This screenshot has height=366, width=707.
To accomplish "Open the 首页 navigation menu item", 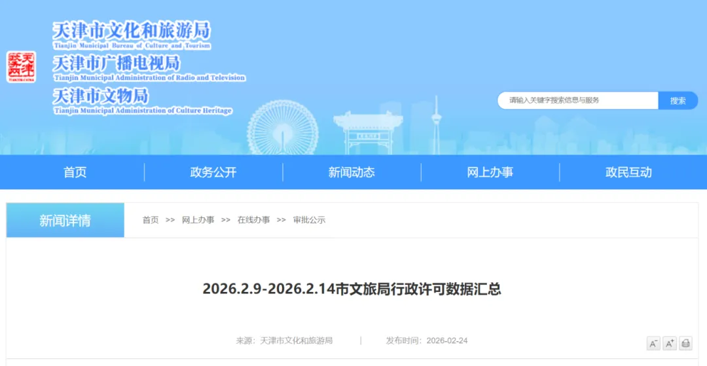I will pyautogui.click(x=75, y=172).
